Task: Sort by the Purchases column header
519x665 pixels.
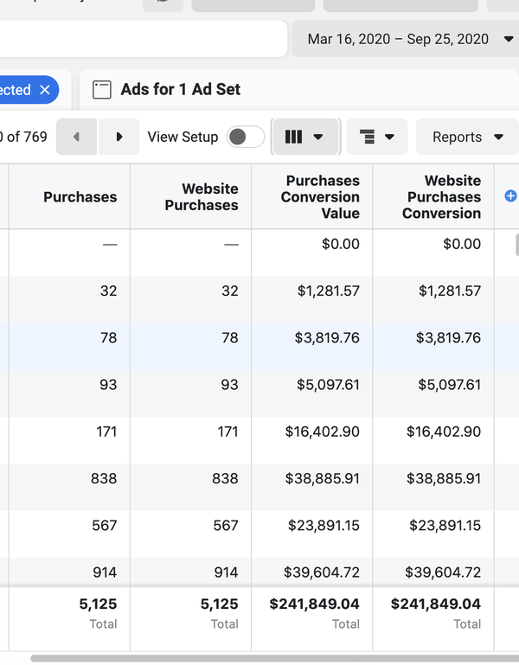Action: point(80,197)
